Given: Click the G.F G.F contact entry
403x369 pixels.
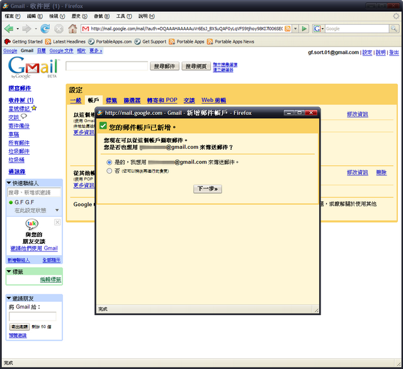Looking at the screenshot, I should 25,202.
